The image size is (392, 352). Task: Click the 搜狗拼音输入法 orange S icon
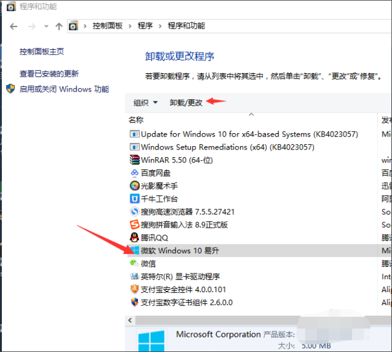point(134,225)
